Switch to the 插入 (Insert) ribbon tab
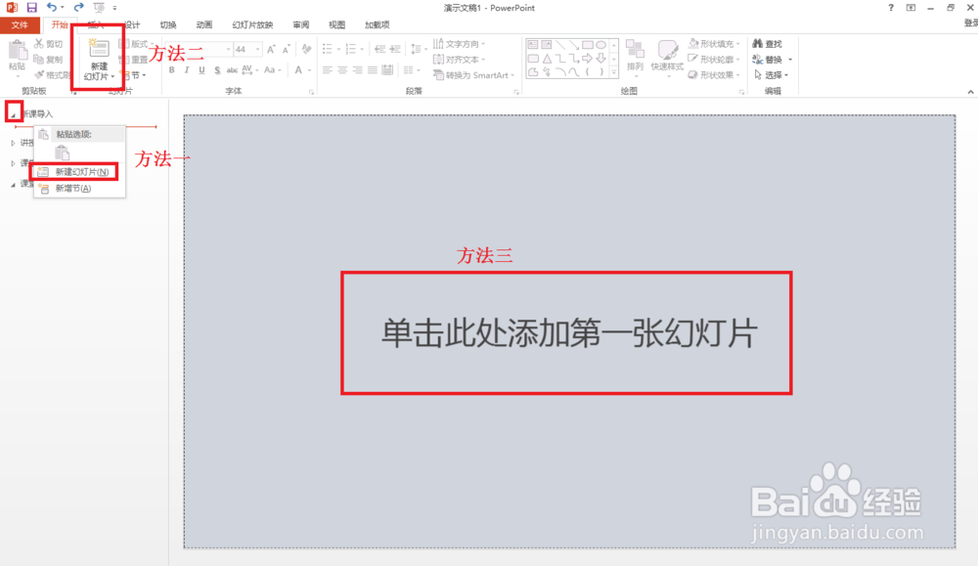This screenshot has width=978, height=566. tap(95, 24)
